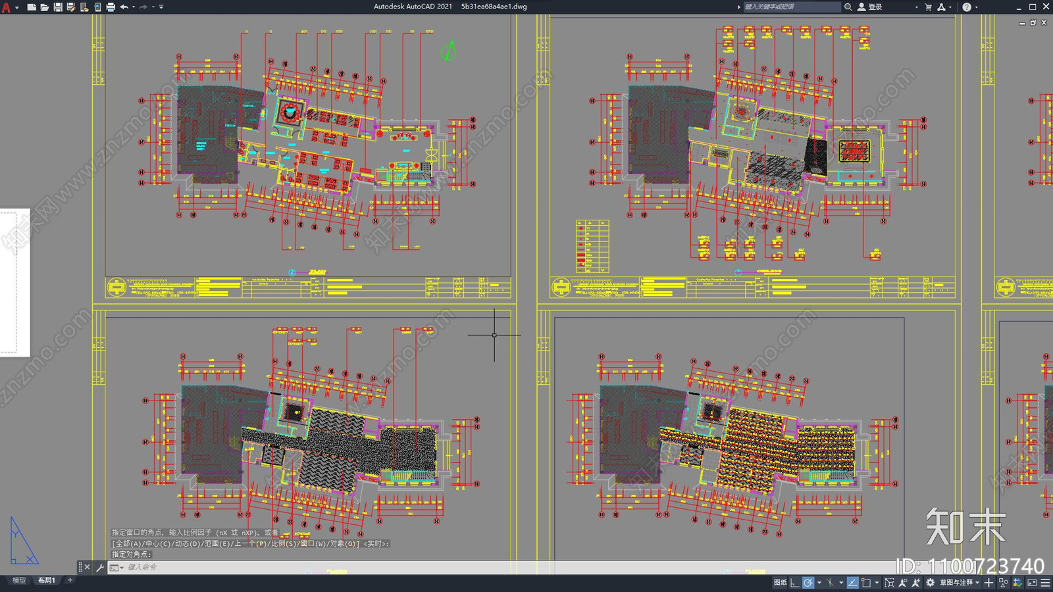Open workspace switching gear icon

[930, 583]
